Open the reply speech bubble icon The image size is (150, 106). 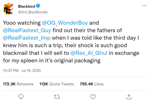[21, 97]
